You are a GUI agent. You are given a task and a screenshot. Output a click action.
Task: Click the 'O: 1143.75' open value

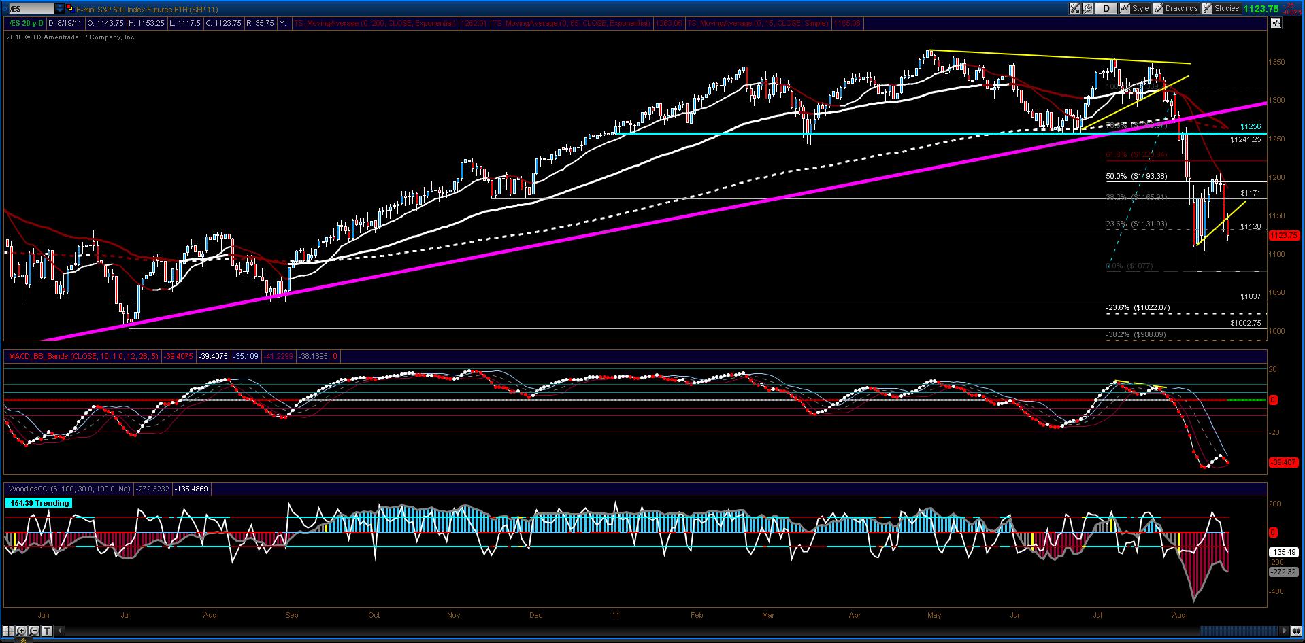click(x=106, y=23)
